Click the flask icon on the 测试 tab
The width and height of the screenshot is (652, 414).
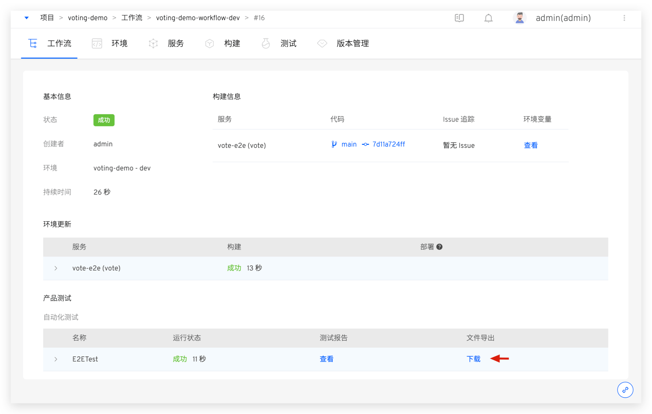click(266, 43)
